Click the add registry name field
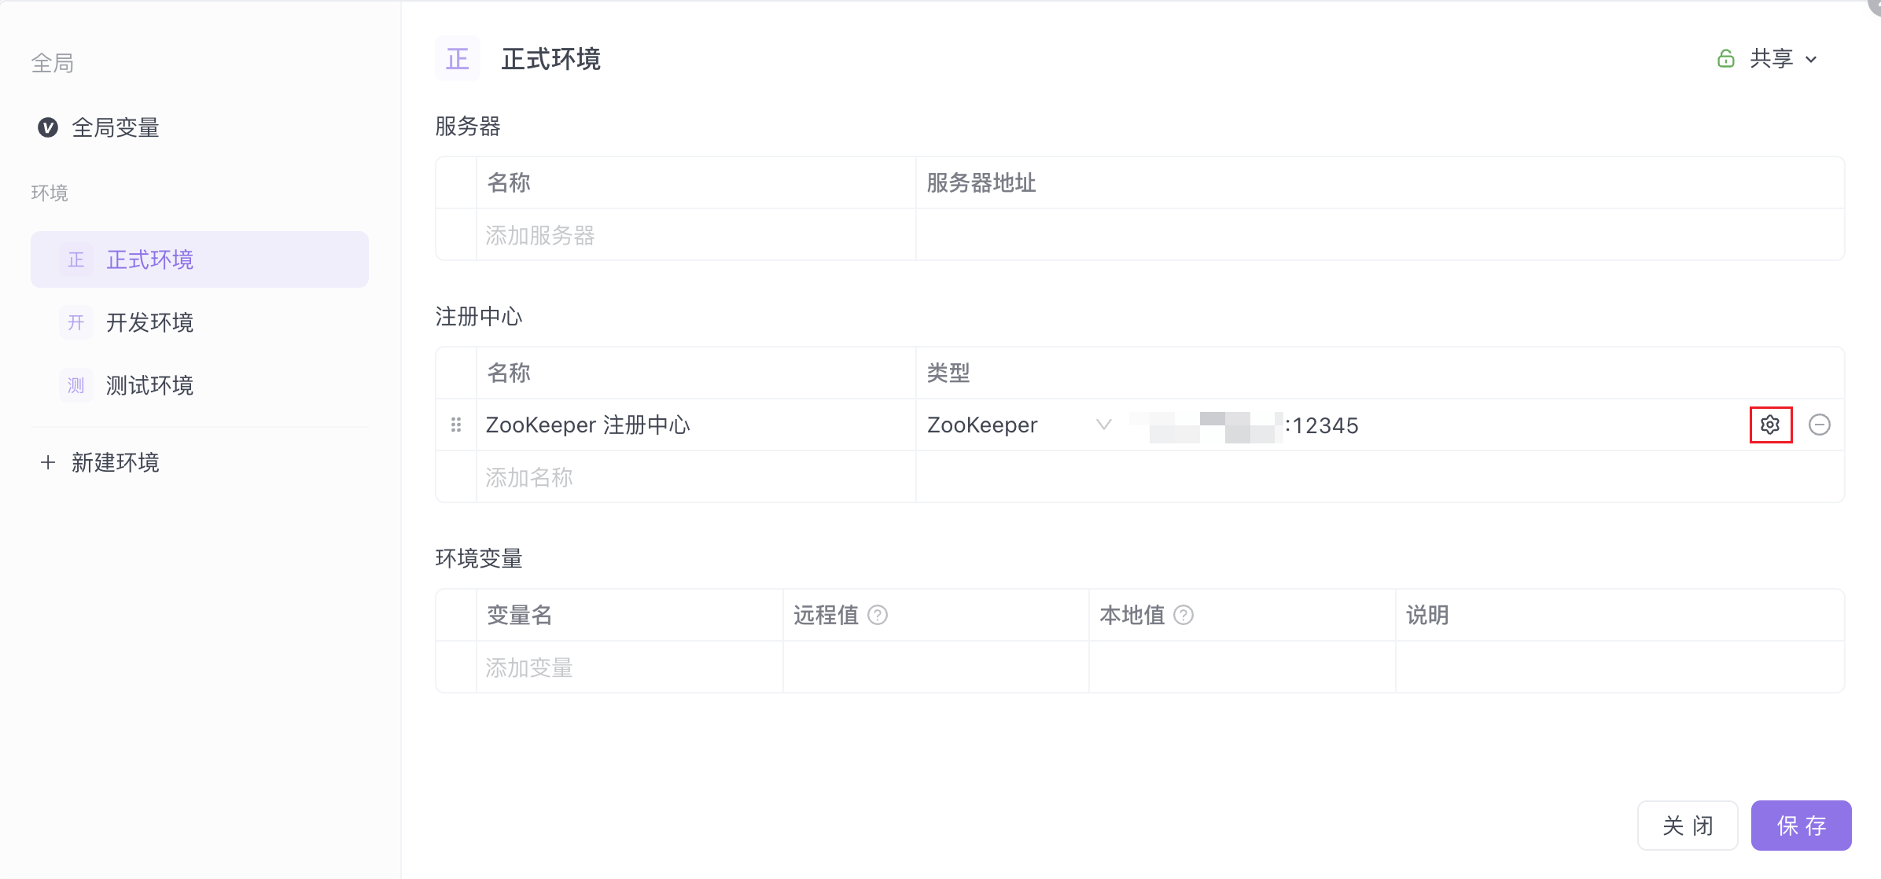Image resolution: width=1881 pixels, height=879 pixels. [692, 477]
